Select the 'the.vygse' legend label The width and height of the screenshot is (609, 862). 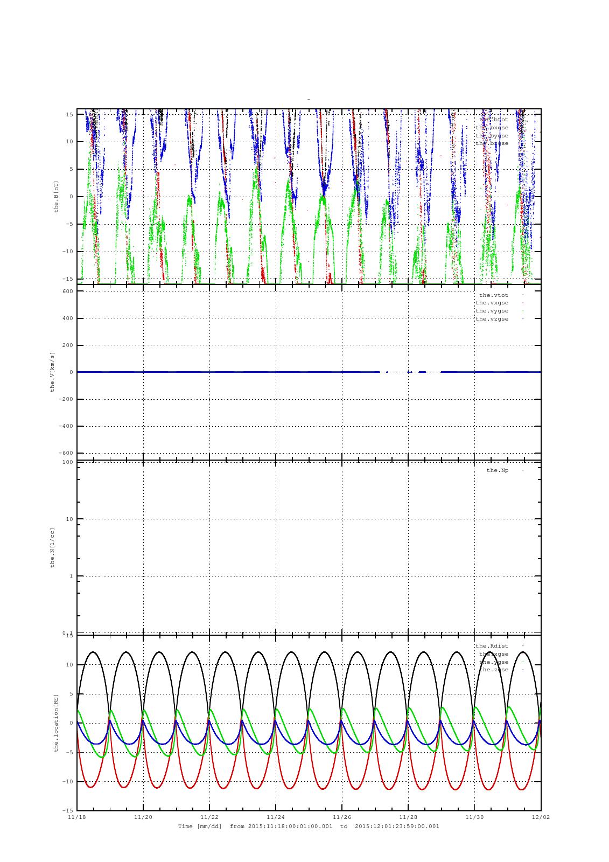tap(492, 311)
